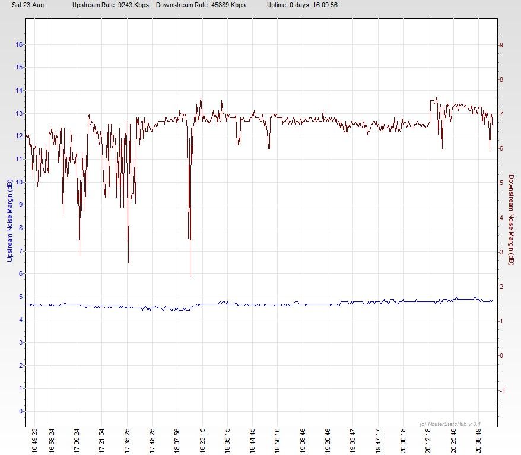Click the 18:44:45 time axis label

252,441
